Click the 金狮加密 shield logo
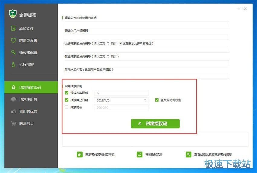 point(13,14)
